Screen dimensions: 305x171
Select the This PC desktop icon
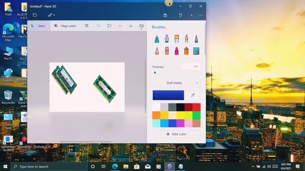8,53
